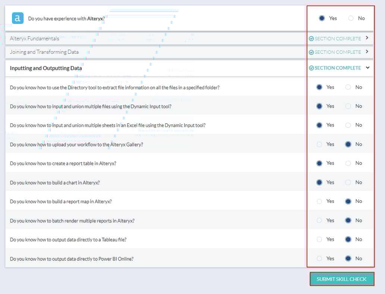Choose No for creating a report table

tap(348, 163)
